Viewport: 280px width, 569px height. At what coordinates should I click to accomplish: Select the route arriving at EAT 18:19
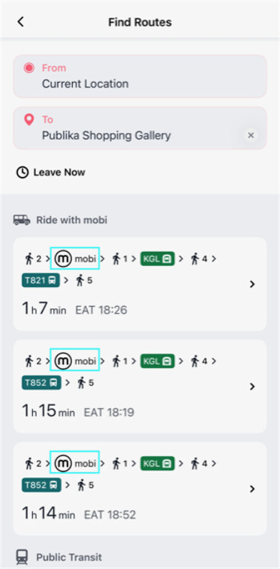pyautogui.click(x=140, y=387)
